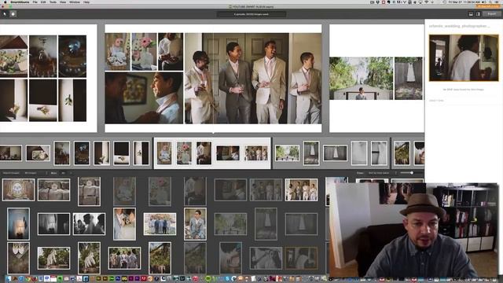Select the round tool beside the pointer
This screenshot has width=503, height=283.
(13, 14)
